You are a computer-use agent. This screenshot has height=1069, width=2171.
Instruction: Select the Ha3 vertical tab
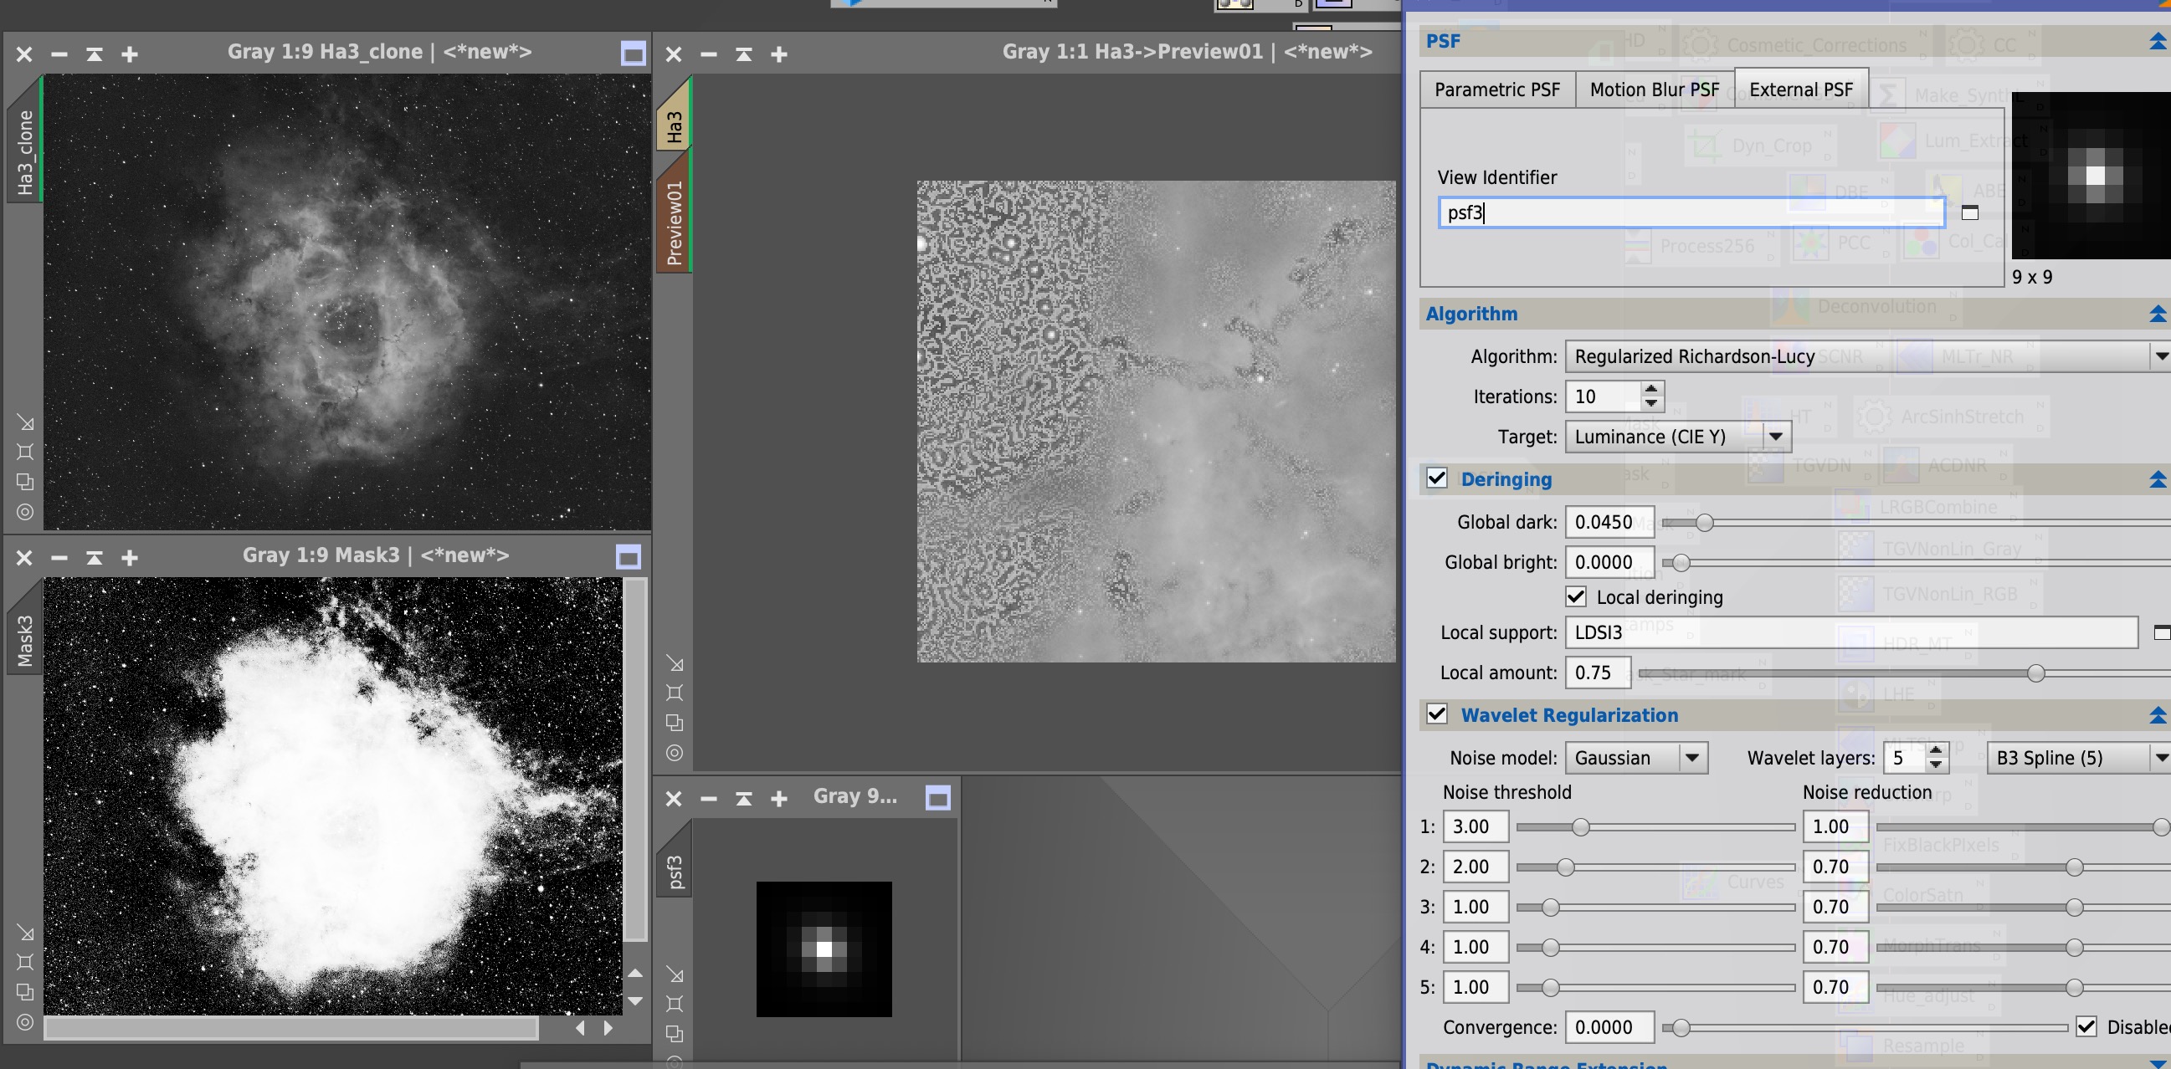(674, 114)
